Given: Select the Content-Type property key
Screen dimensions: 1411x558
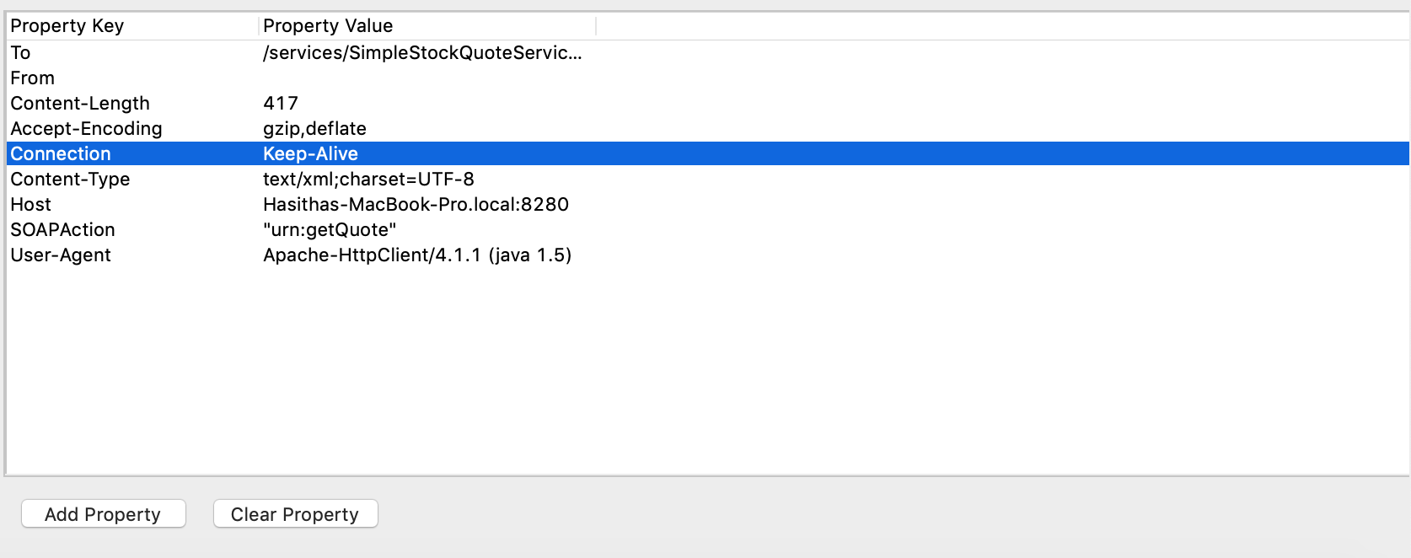Looking at the screenshot, I should coord(70,180).
